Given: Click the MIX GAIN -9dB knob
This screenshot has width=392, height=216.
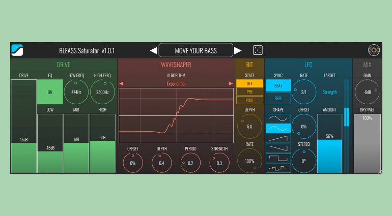Looking at the screenshot, I should point(367,92).
